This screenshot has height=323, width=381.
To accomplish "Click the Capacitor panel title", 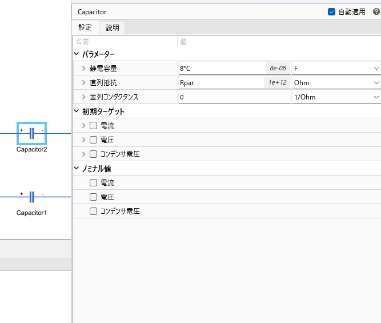I will [92, 12].
